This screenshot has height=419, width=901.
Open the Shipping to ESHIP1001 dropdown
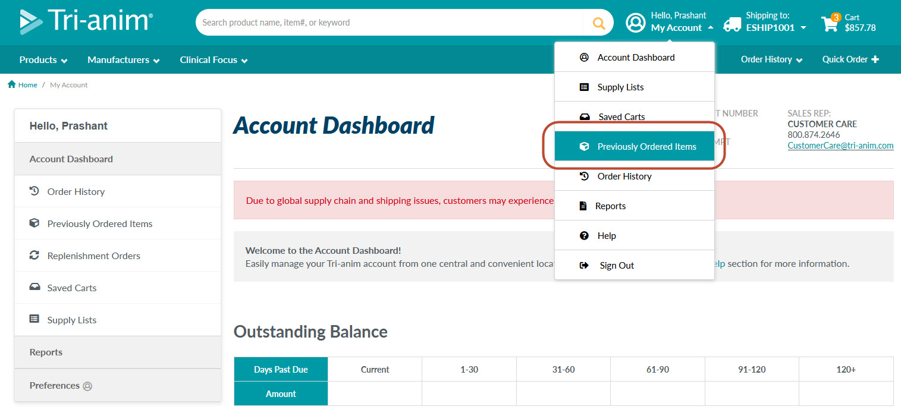point(776,27)
